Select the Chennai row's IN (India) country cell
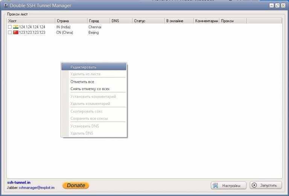This screenshot has height=196, width=289. point(63,27)
